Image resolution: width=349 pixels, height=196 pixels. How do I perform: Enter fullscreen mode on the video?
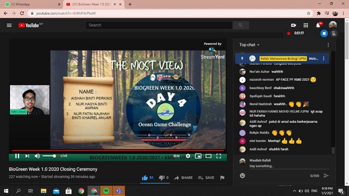(x=219, y=156)
